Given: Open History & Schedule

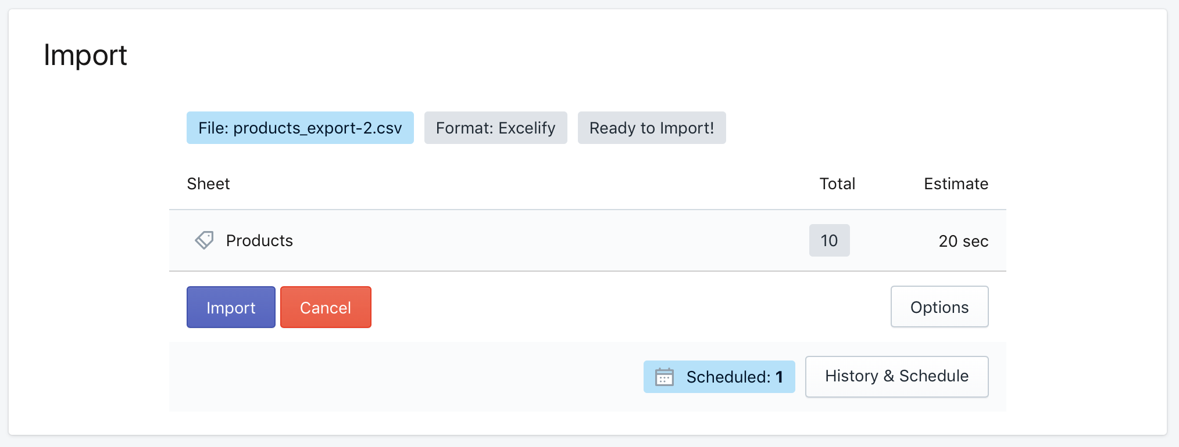Looking at the screenshot, I should click(896, 376).
